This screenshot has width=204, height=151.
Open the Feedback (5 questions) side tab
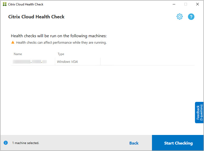199,112
